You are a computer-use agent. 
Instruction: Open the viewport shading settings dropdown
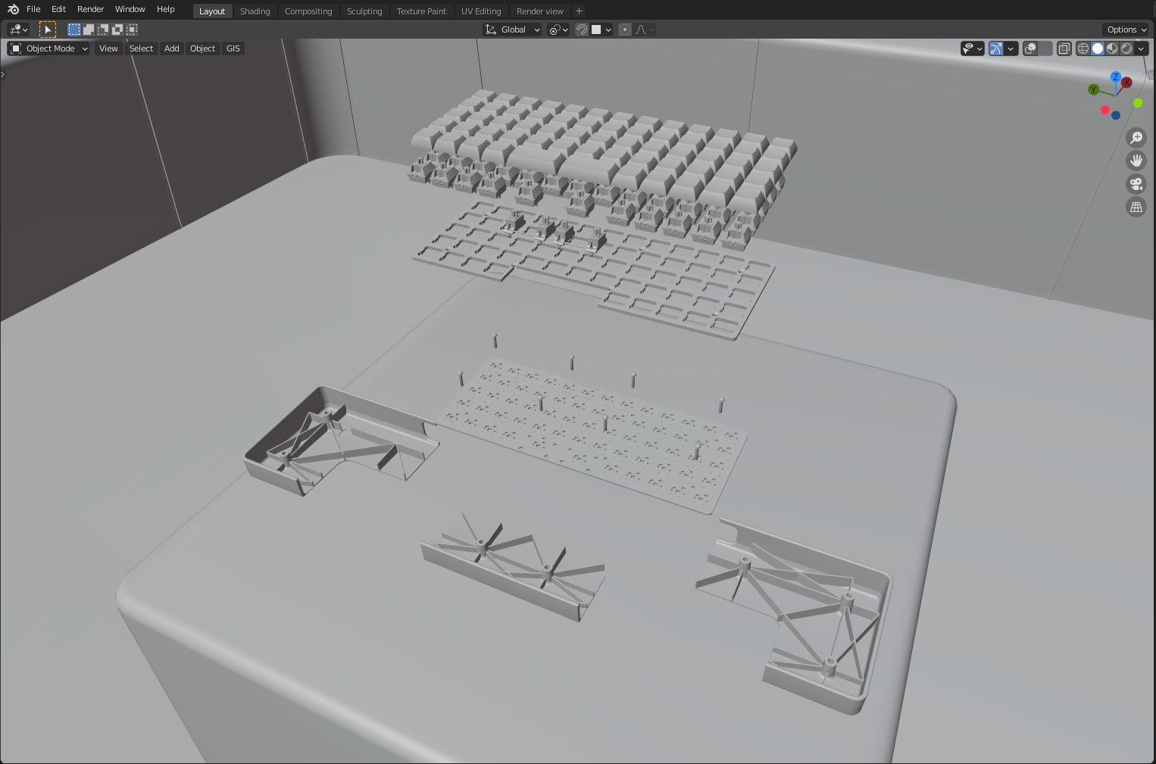coord(1141,48)
